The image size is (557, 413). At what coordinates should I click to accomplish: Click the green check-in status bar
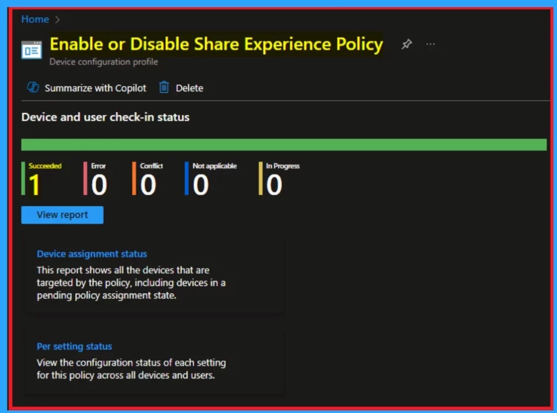(284, 145)
